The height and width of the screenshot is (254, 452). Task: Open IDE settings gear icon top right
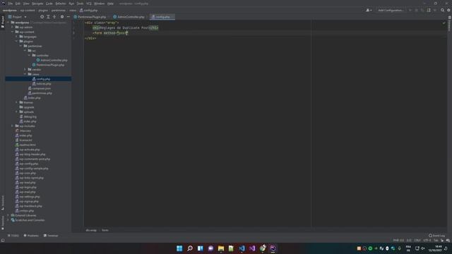coord(448,10)
